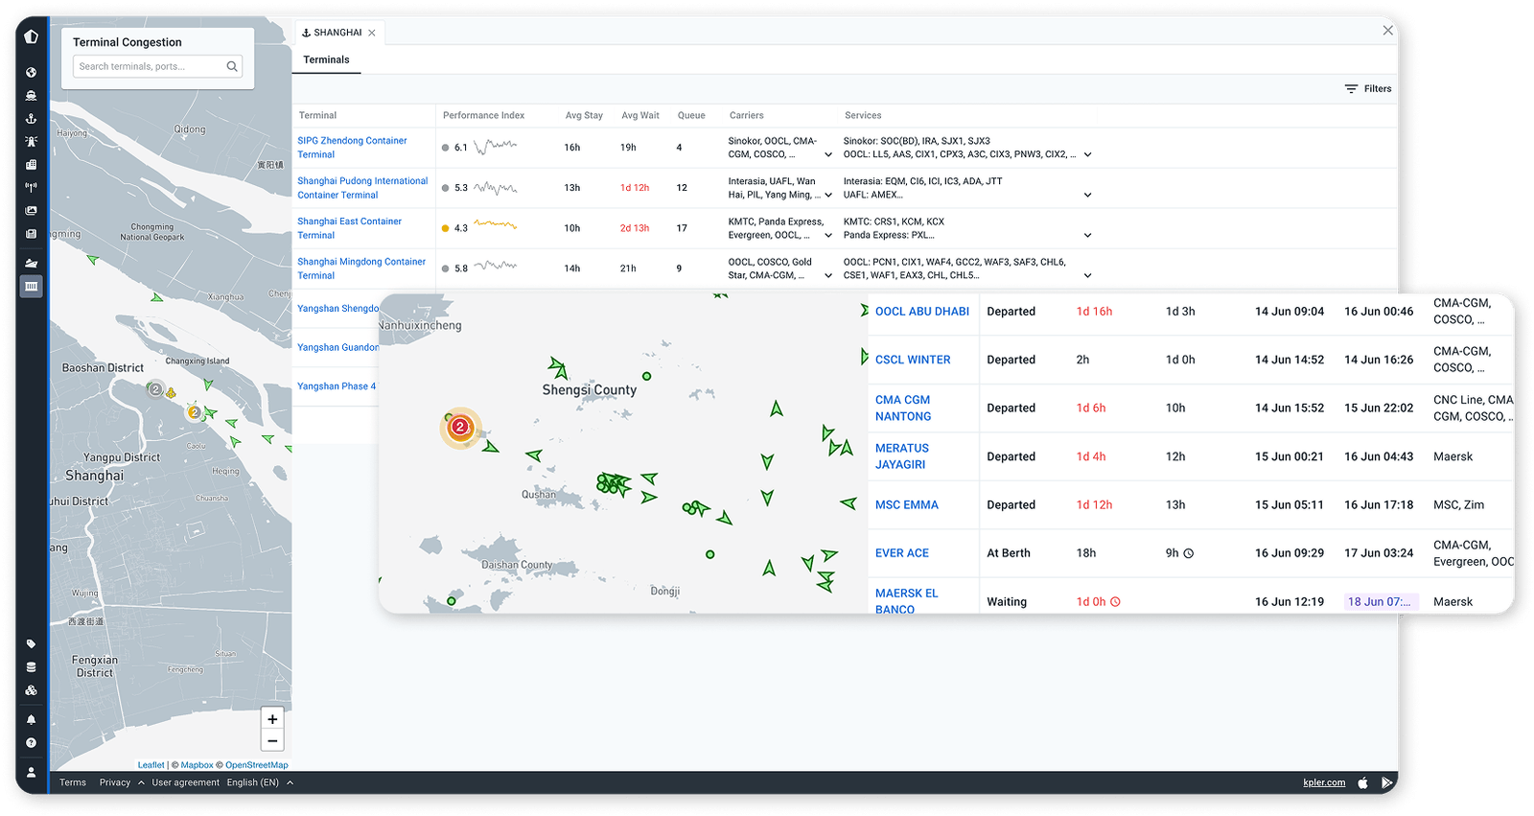Open the Mapbox attribution link

point(197,765)
